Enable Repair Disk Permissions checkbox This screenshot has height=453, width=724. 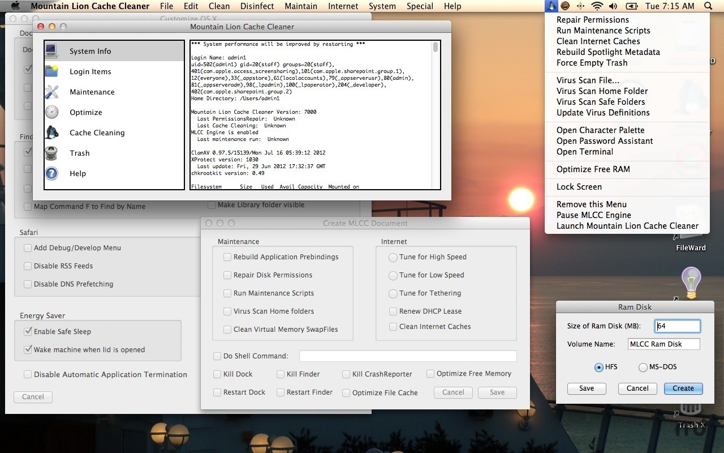pyautogui.click(x=227, y=275)
